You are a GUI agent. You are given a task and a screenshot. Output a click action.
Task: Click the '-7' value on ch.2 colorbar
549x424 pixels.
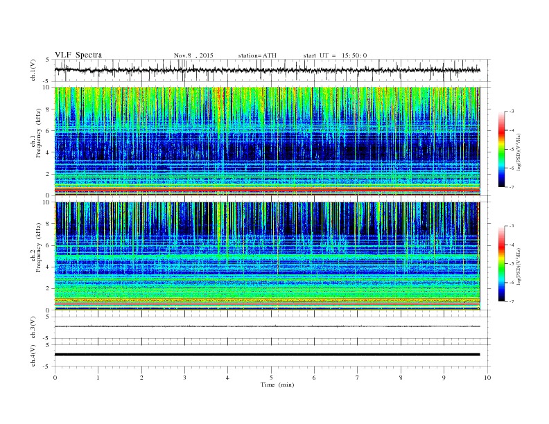pos(511,301)
